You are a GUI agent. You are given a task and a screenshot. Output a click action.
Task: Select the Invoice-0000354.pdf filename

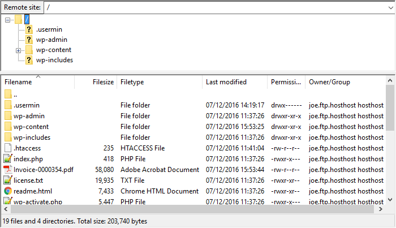44,170
